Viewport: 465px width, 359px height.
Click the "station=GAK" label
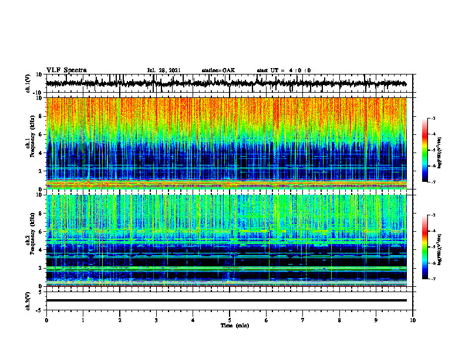[x=218, y=70]
